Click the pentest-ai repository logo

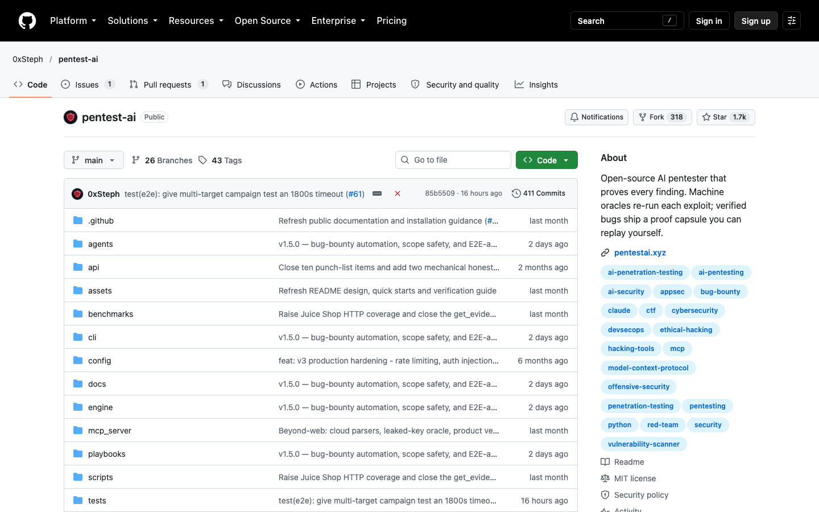click(71, 117)
